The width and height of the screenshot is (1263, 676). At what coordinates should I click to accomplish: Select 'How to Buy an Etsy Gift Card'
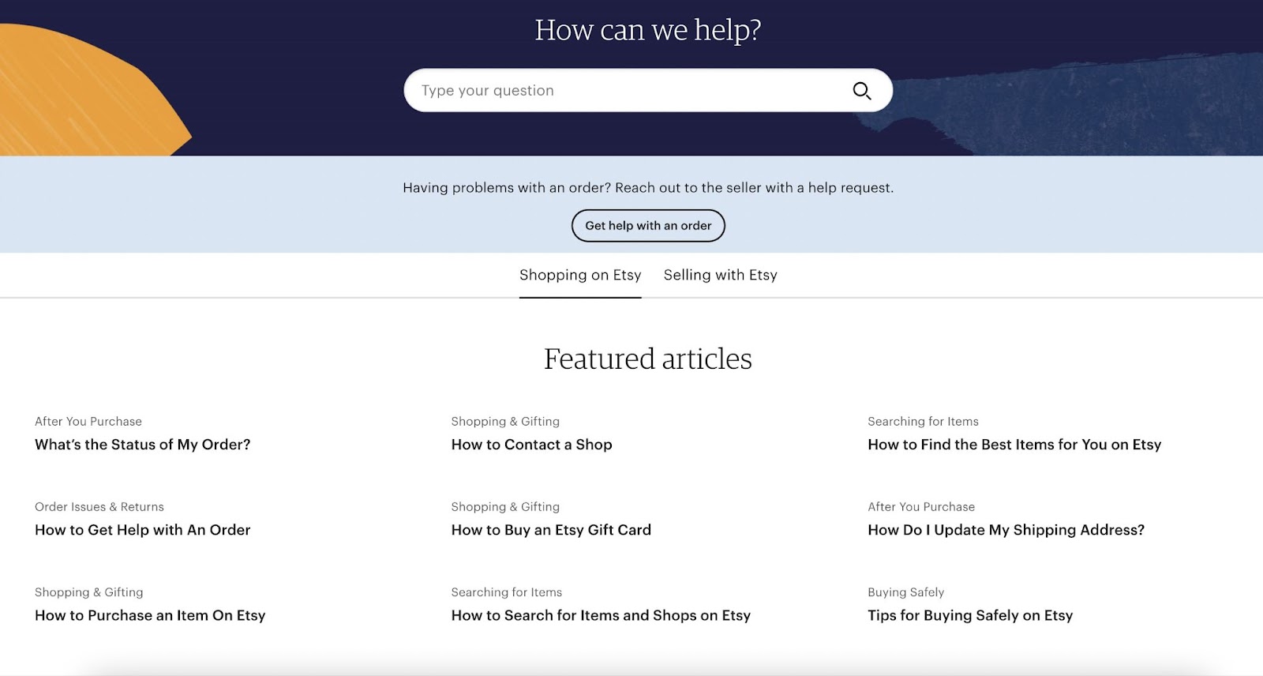[551, 530]
